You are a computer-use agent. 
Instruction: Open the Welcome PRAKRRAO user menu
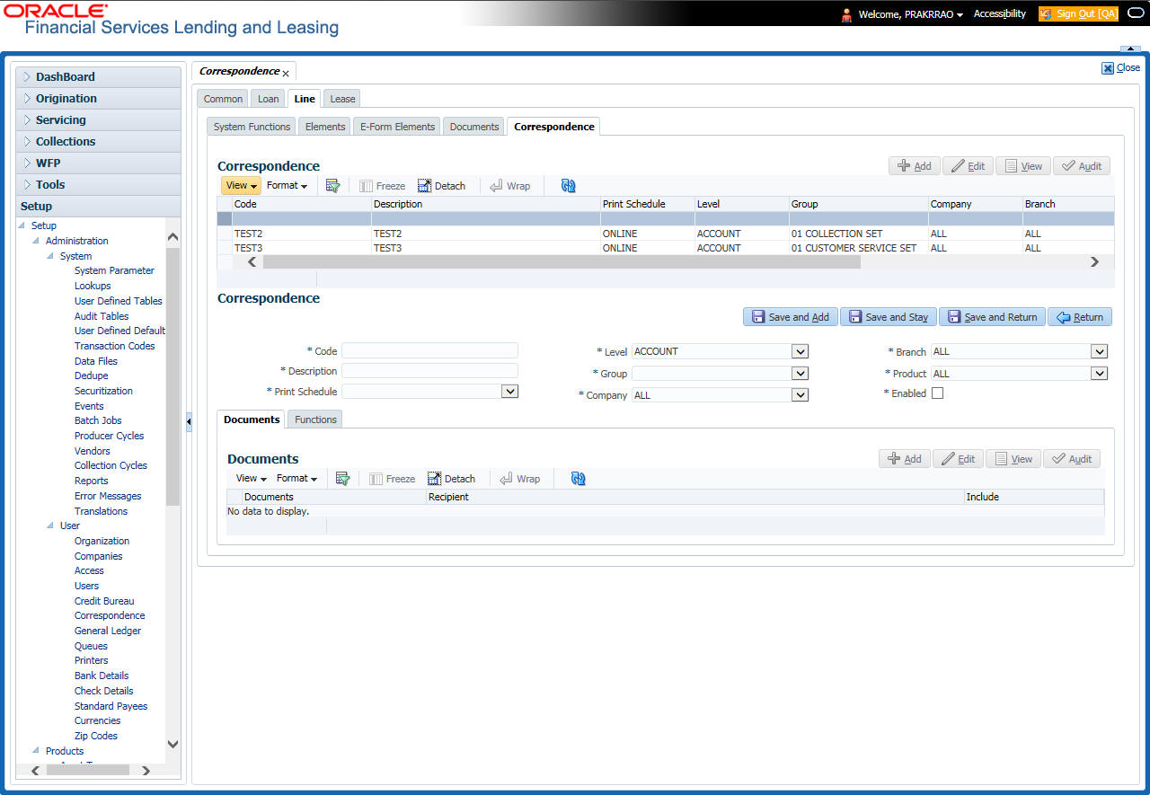click(911, 14)
